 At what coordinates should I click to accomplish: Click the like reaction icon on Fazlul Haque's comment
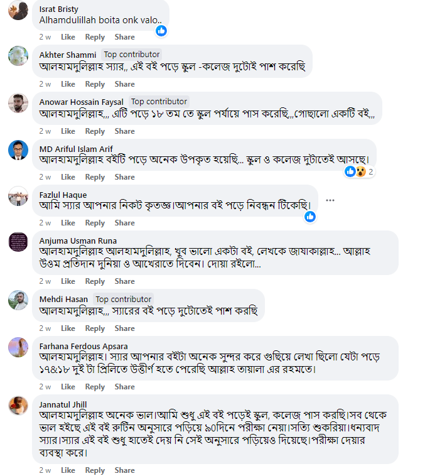(x=310, y=217)
